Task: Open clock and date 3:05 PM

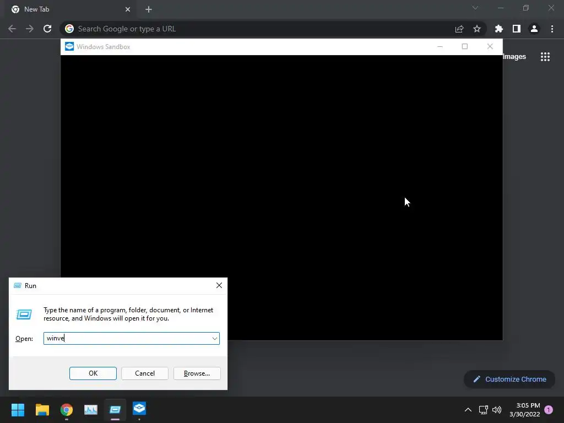Action: pos(525,410)
